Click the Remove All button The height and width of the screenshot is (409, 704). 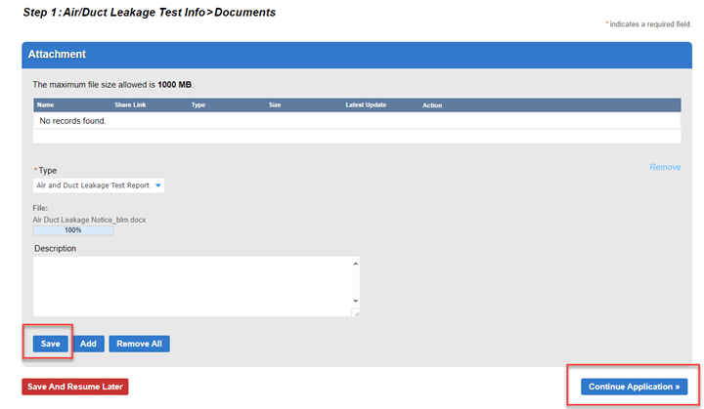pos(139,344)
